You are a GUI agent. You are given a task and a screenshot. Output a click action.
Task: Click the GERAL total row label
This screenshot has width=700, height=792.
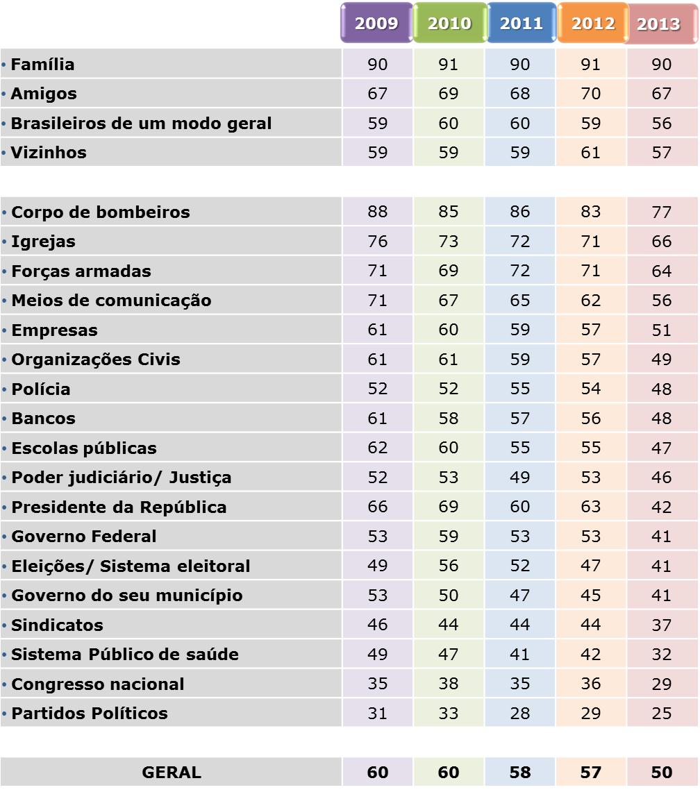pyautogui.click(x=172, y=773)
